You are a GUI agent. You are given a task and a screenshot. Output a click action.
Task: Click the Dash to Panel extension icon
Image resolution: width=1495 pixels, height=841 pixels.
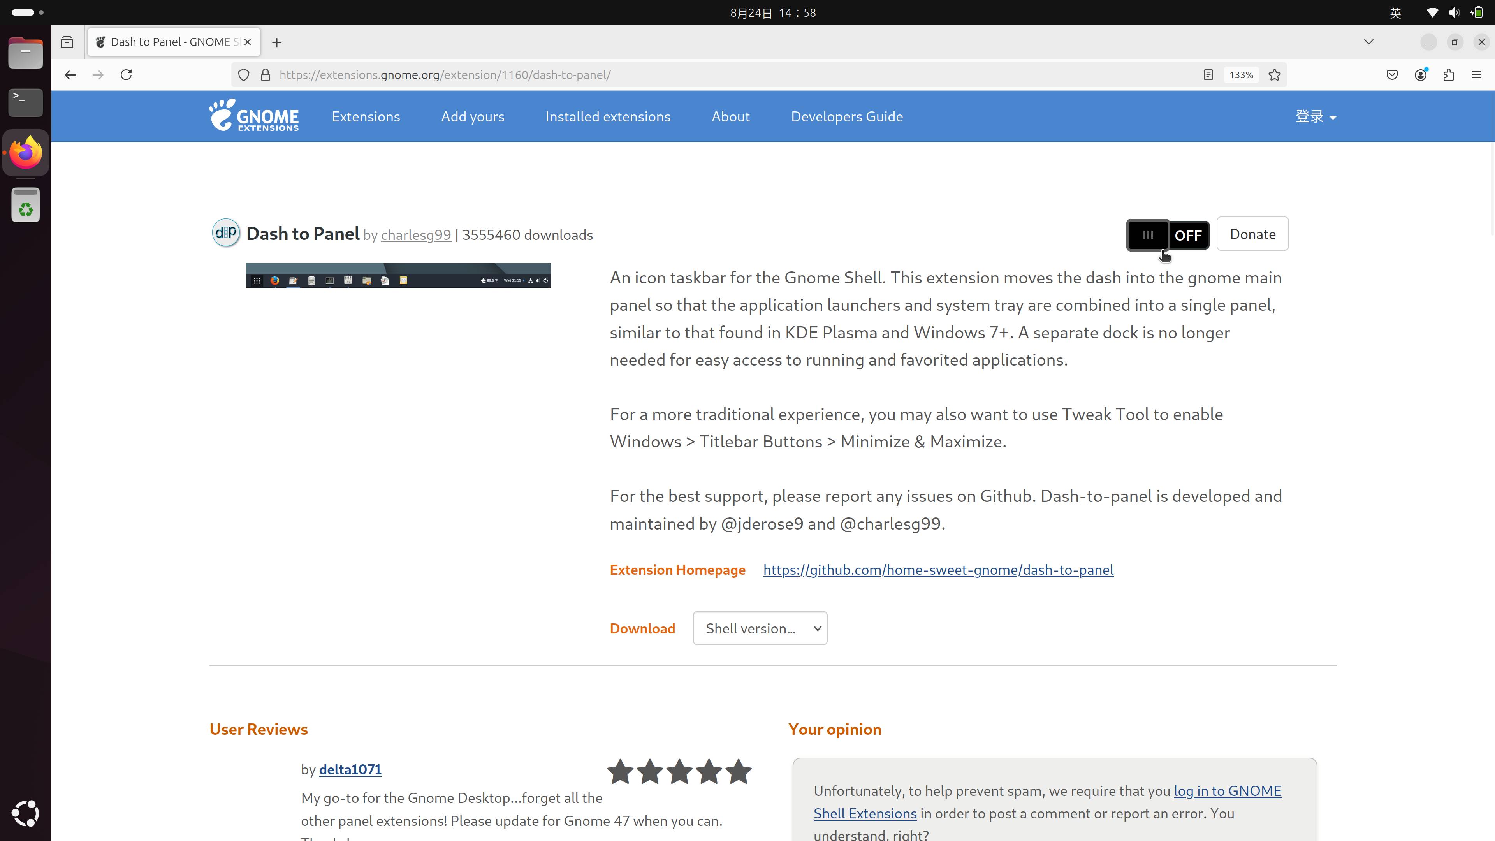point(226,233)
